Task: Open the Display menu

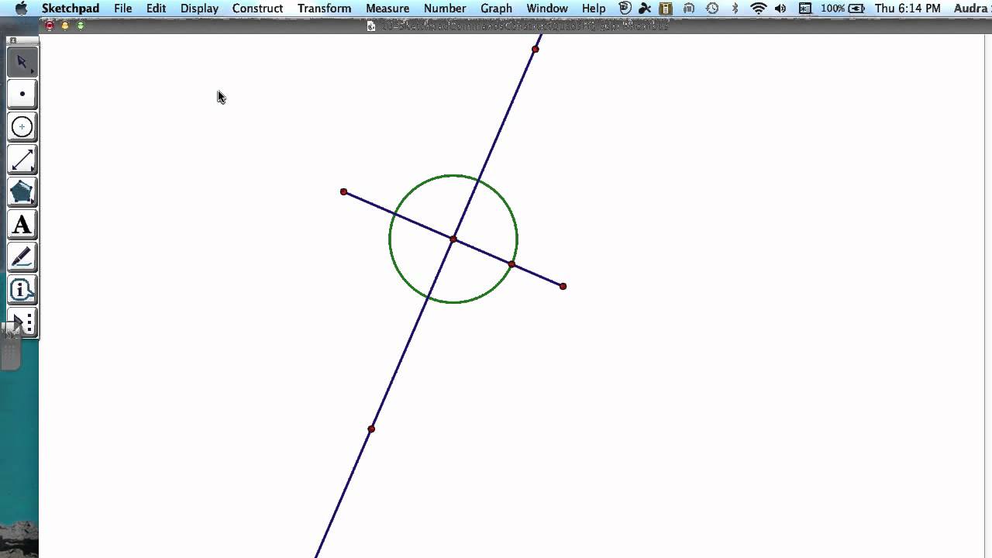Action: (199, 9)
